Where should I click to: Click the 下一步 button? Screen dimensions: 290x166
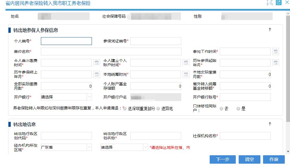(x=223, y=159)
